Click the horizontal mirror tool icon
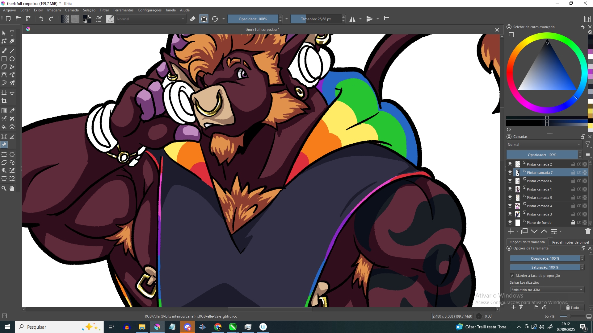Image resolution: width=593 pixels, height=333 pixels. [x=352, y=19]
